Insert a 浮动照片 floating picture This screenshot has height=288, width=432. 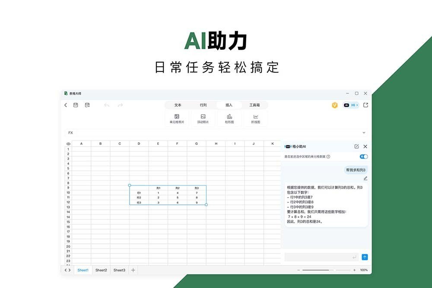(202, 118)
